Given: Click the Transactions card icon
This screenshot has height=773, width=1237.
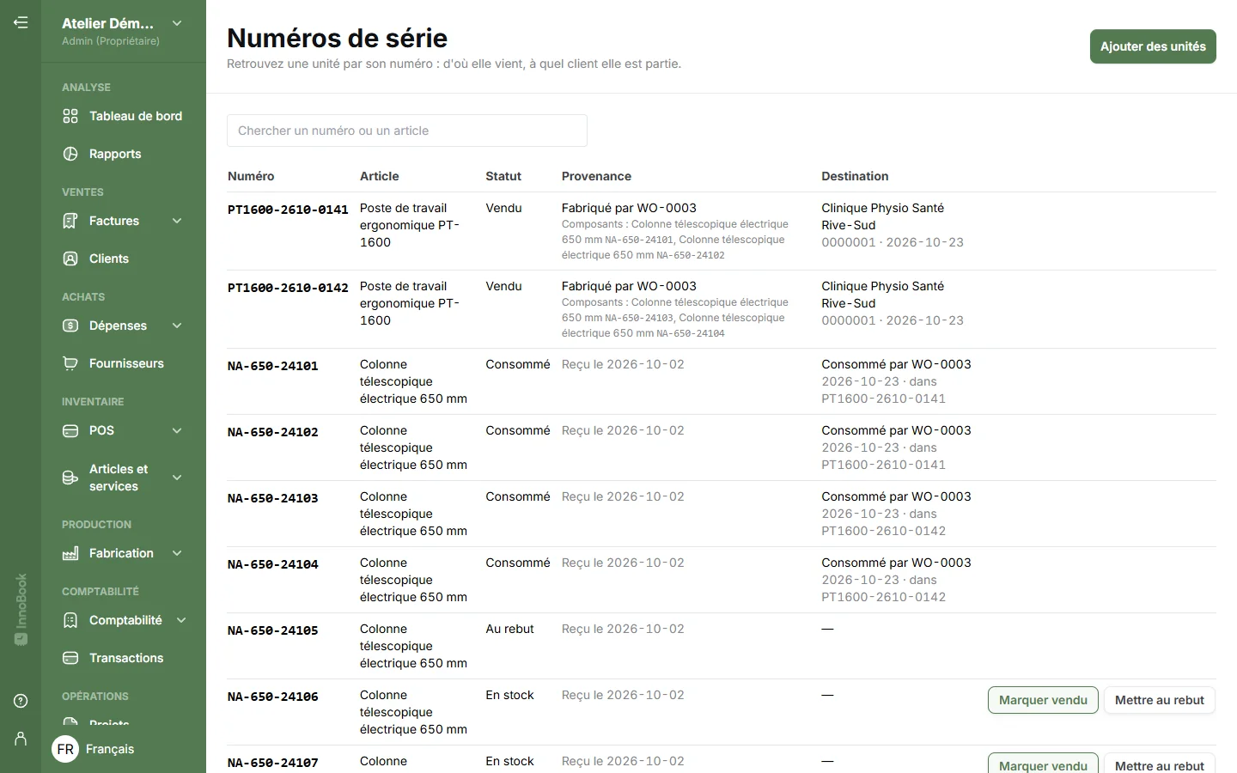Looking at the screenshot, I should click(x=70, y=658).
